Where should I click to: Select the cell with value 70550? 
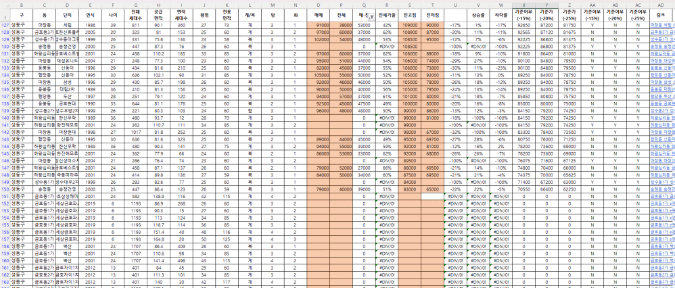pyautogui.click(x=523, y=188)
